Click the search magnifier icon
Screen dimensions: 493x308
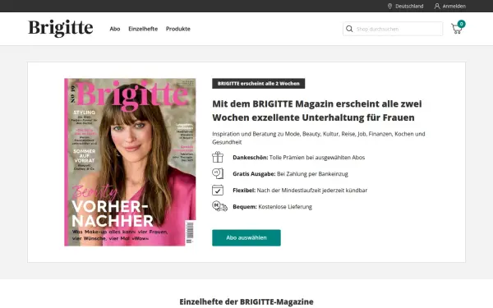(x=349, y=29)
